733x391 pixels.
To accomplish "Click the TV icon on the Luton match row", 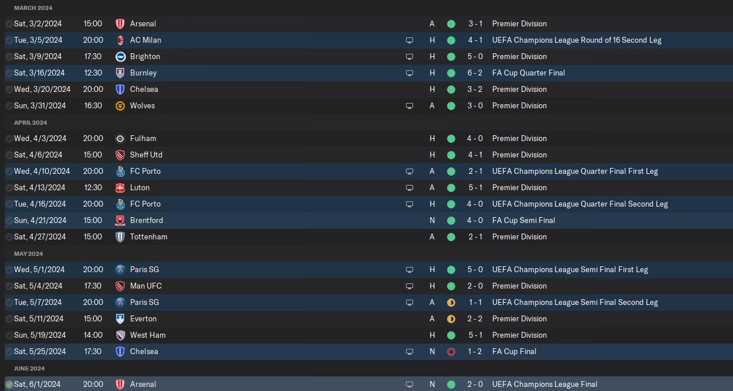I will (x=410, y=188).
